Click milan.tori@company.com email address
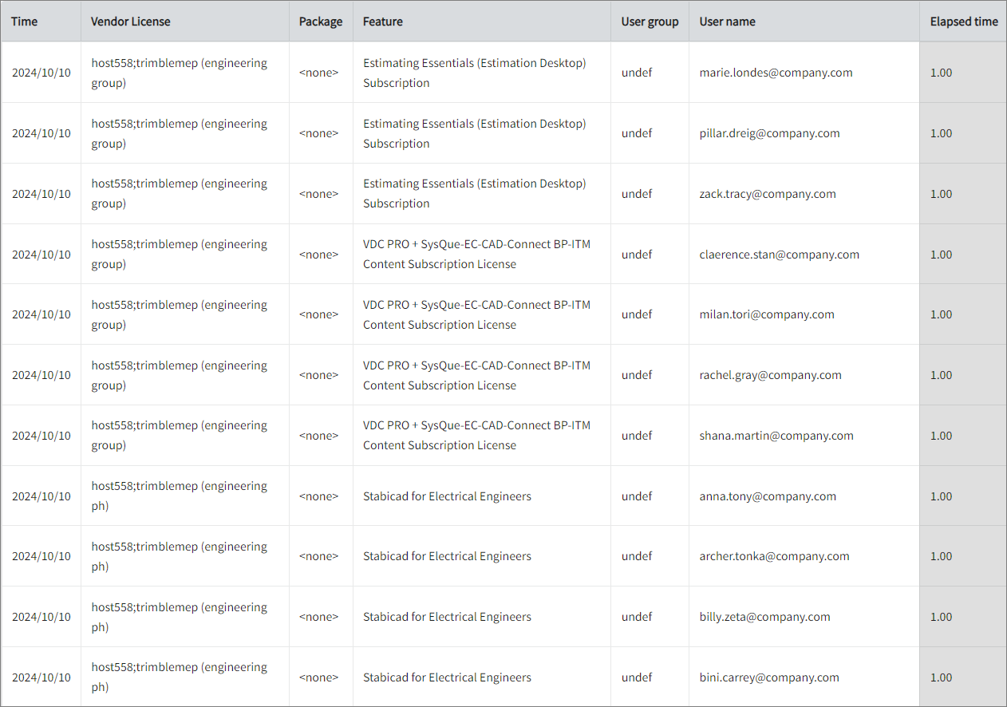The height and width of the screenshot is (707, 1007). 767,314
